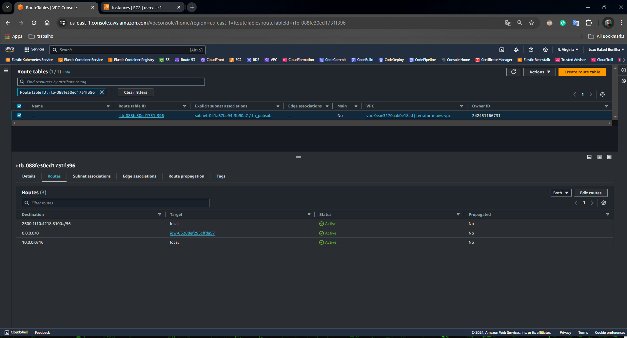This screenshot has height=338, width=627.
Task: Bookmark this page with the star icon
Action: click(532, 23)
